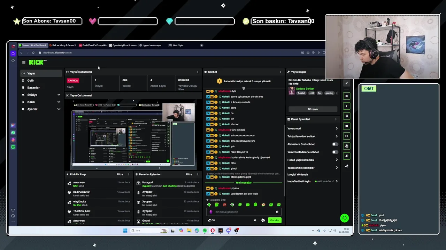Open Hesap yaşı kısıtlaması options arrow
The width and height of the screenshot is (446, 250).
tap(337, 160)
